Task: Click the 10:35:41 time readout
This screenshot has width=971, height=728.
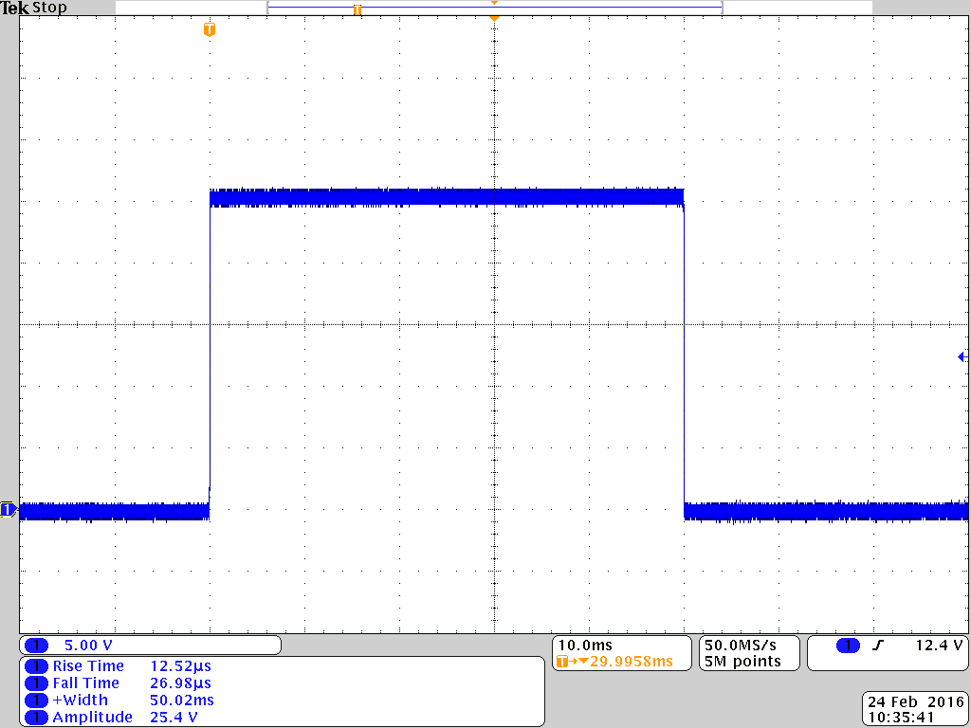Action: [901, 718]
